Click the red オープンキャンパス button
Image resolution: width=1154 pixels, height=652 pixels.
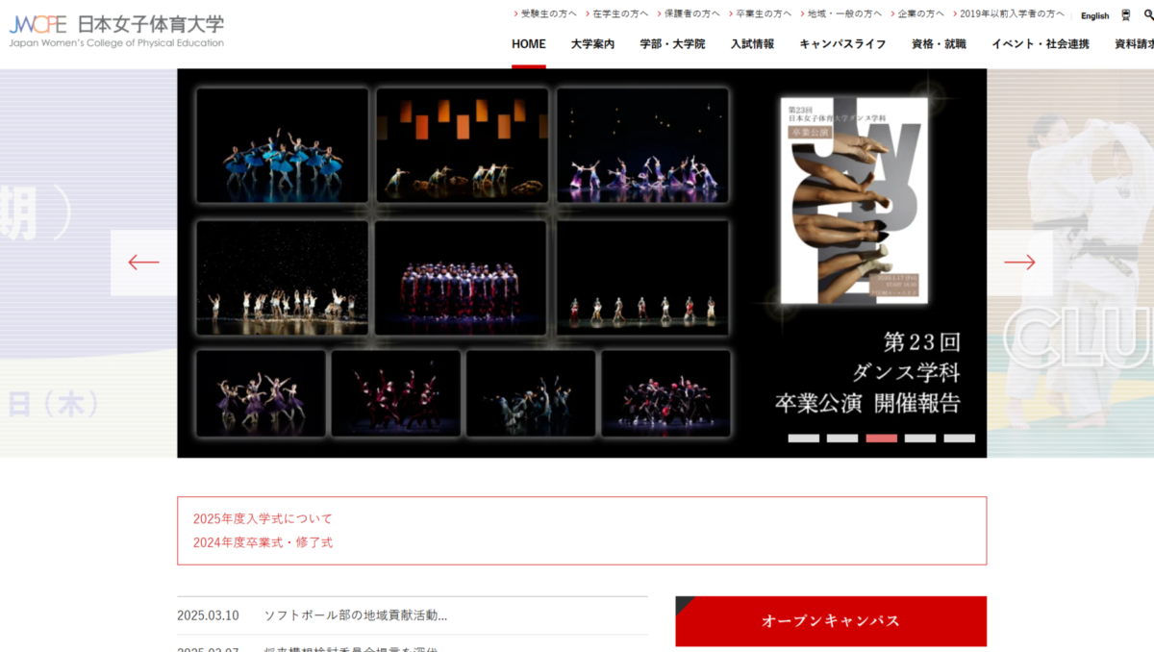[x=831, y=621]
